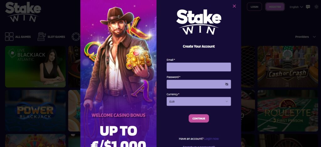Click the StakeWin logo in the dialog
Image resolution: width=321 pixels, height=147 pixels.
pyautogui.click(x=198, y=22)
